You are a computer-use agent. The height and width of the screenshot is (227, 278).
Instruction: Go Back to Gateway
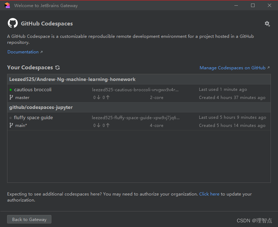[29, 219]
